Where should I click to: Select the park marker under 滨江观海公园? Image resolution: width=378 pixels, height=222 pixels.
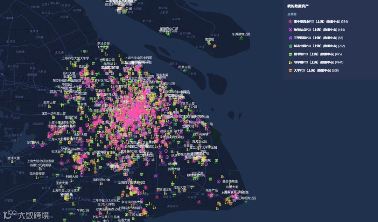coord(246,201)
